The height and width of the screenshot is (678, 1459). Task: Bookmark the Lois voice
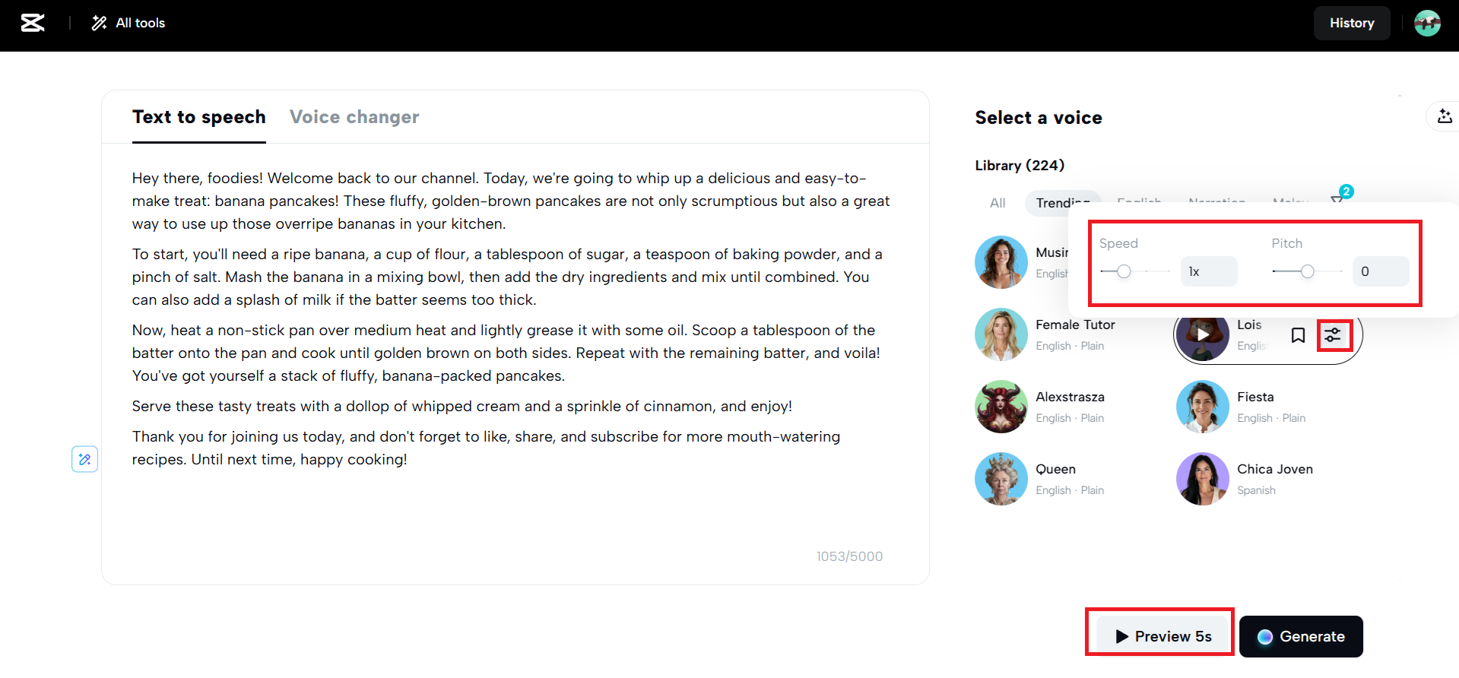point(1299,335)
